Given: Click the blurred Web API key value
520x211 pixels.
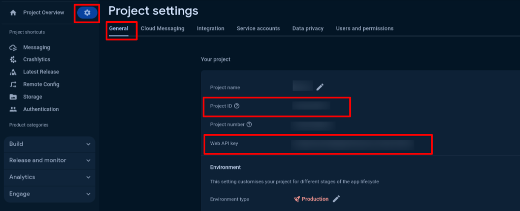Looking at the screenshot, I should coord(353,145).
